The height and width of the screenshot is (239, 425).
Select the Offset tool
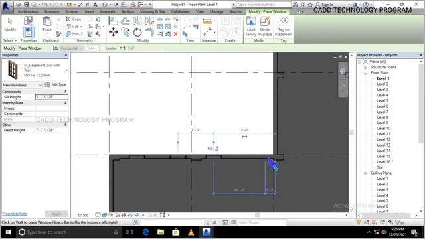pos(126,21)
